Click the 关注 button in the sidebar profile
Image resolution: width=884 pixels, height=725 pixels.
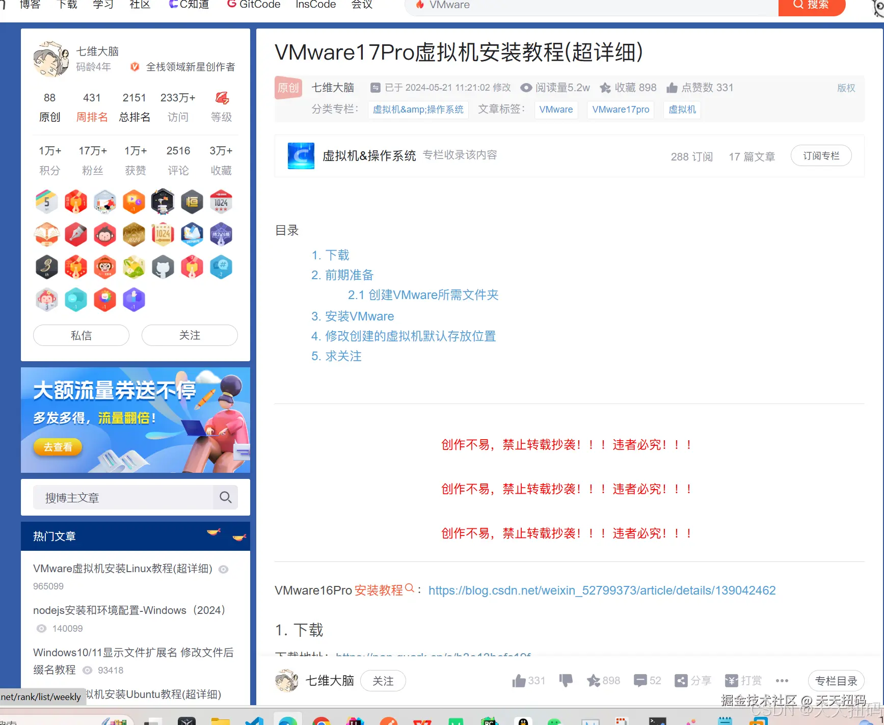pyautogui.click(x=190, y=335)
